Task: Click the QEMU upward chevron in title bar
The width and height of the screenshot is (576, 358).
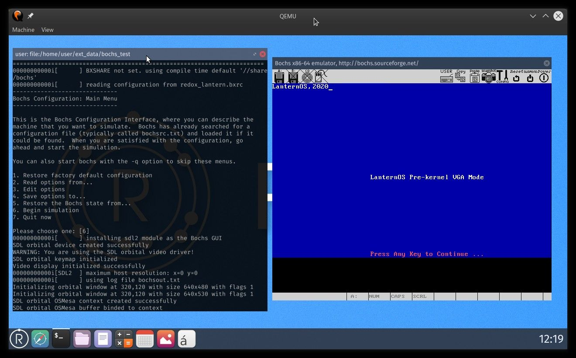Action: (545, 16)
